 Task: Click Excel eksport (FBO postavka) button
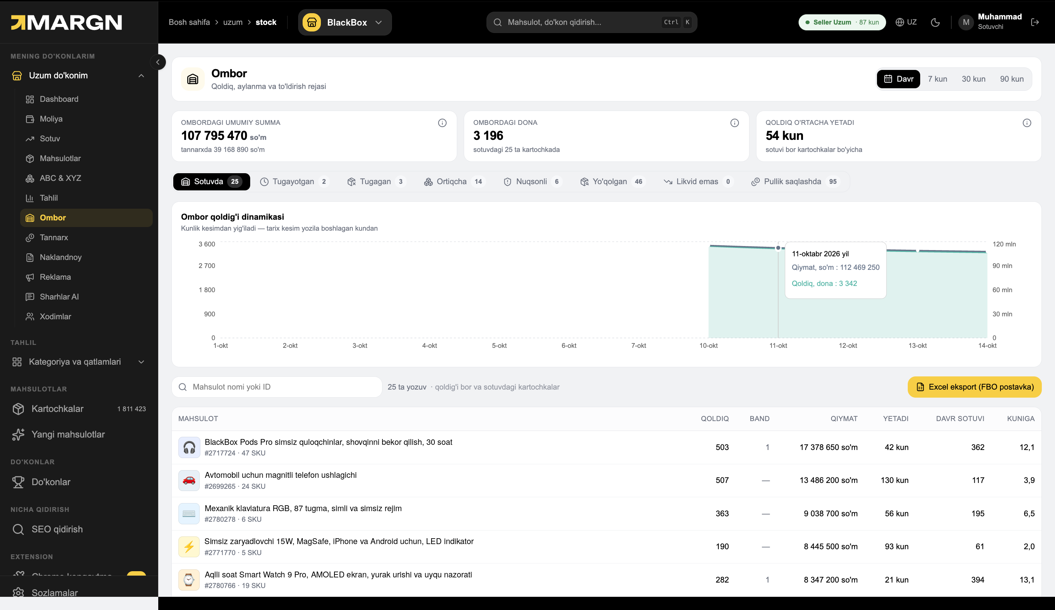tap(974, 387)
